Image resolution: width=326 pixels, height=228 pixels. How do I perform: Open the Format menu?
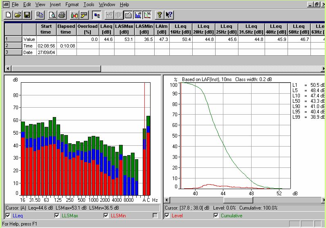point(72,5)
